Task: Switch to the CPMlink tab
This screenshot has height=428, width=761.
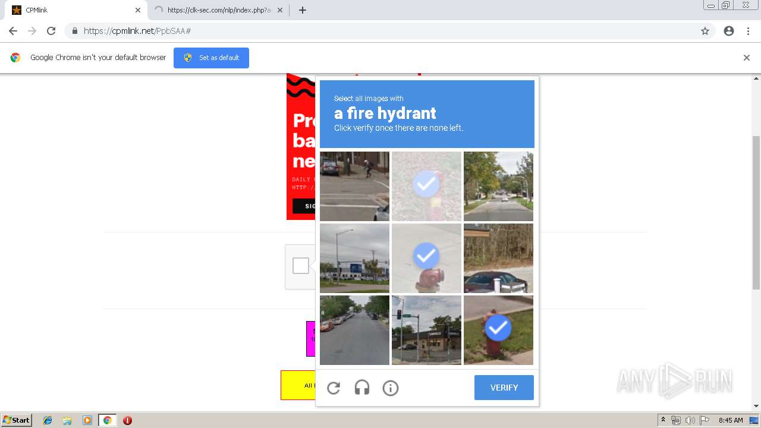Action: 76,10
